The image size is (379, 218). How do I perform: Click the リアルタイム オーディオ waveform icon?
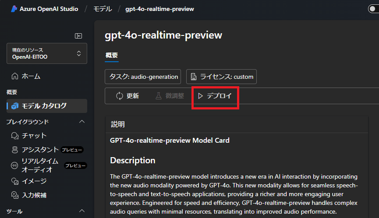14,165
